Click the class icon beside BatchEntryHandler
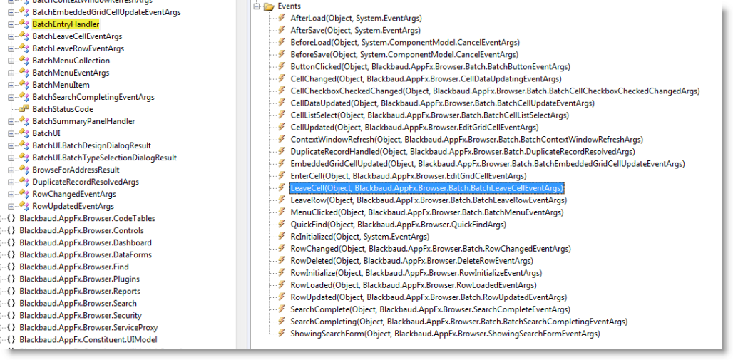The height and width of the screenshot is (360, 733). 24,24
